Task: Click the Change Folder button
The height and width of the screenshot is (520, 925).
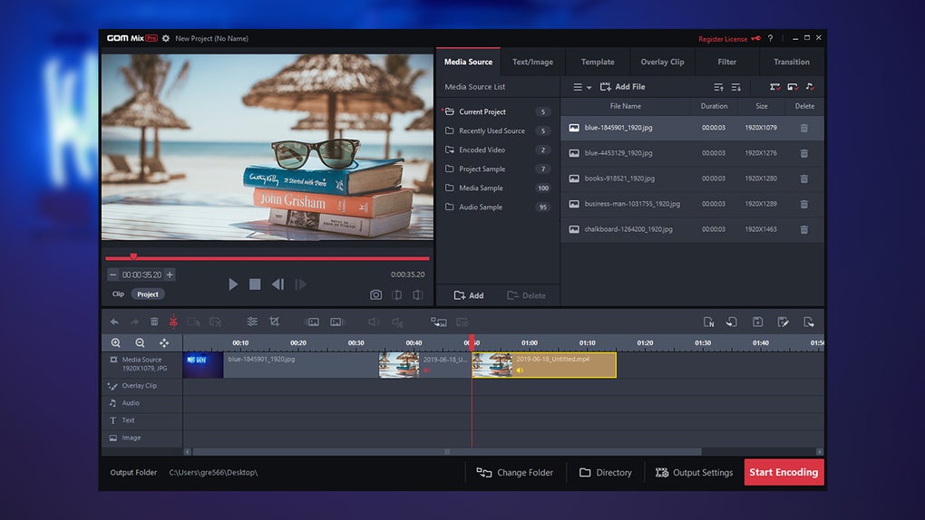Action: (x=515, y=473)
